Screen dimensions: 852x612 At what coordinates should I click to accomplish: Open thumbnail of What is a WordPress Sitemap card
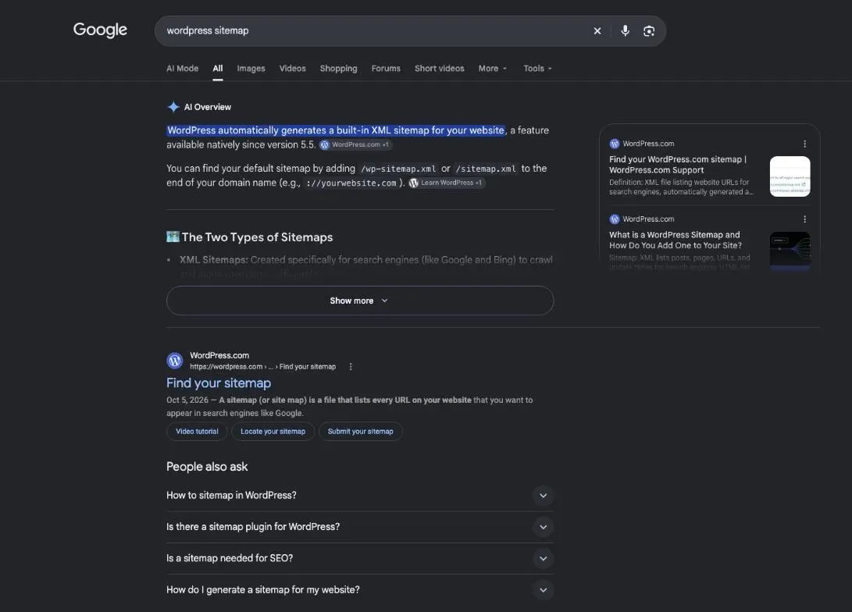(790, 251)
